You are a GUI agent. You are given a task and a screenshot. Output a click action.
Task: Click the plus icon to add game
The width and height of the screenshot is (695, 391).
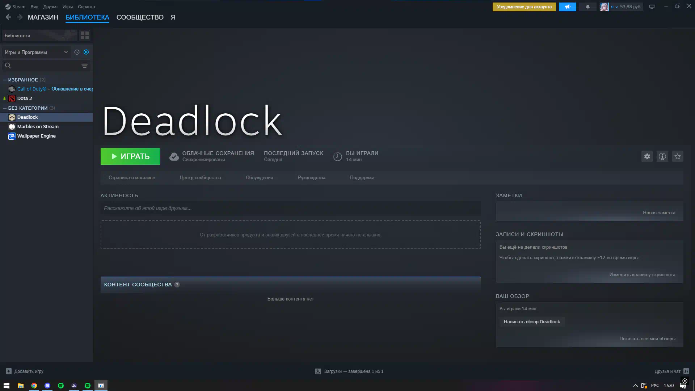click(9, 371)
